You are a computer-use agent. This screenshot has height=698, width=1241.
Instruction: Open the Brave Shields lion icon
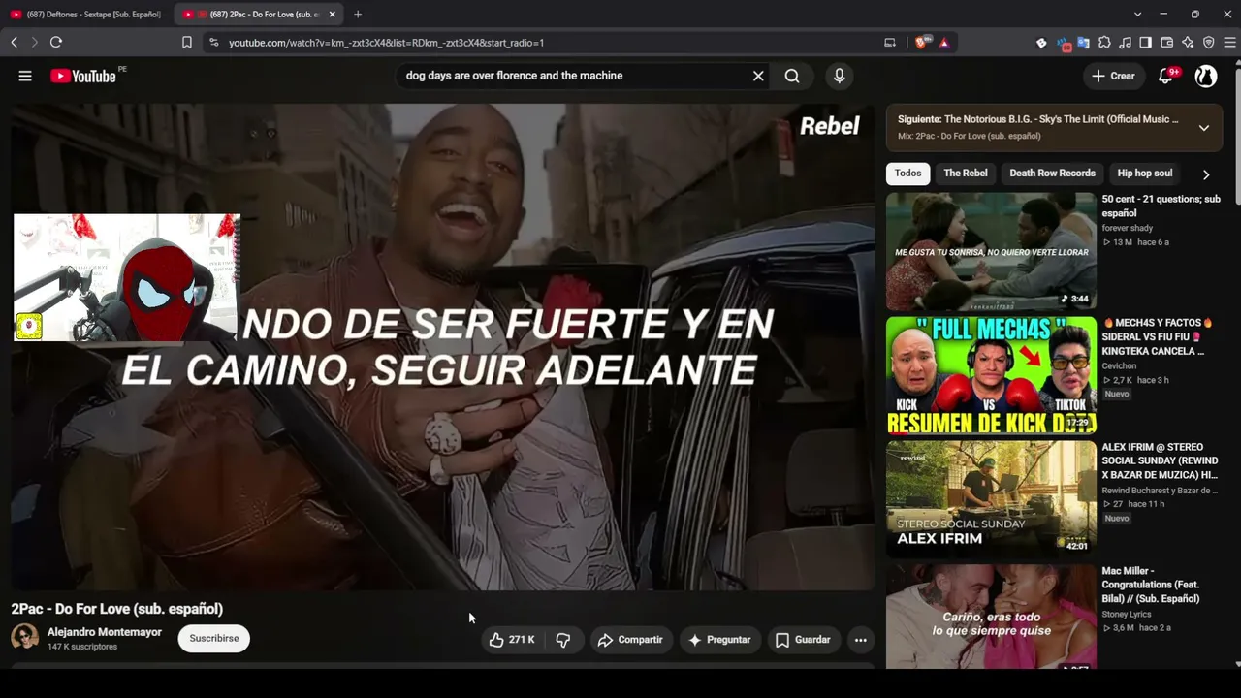[922, 42]
